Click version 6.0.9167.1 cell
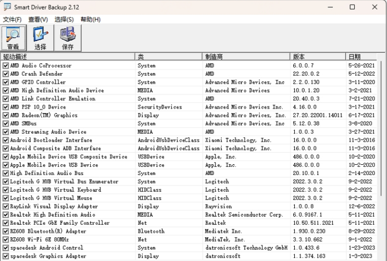The image size is (387, 261). 308,215
